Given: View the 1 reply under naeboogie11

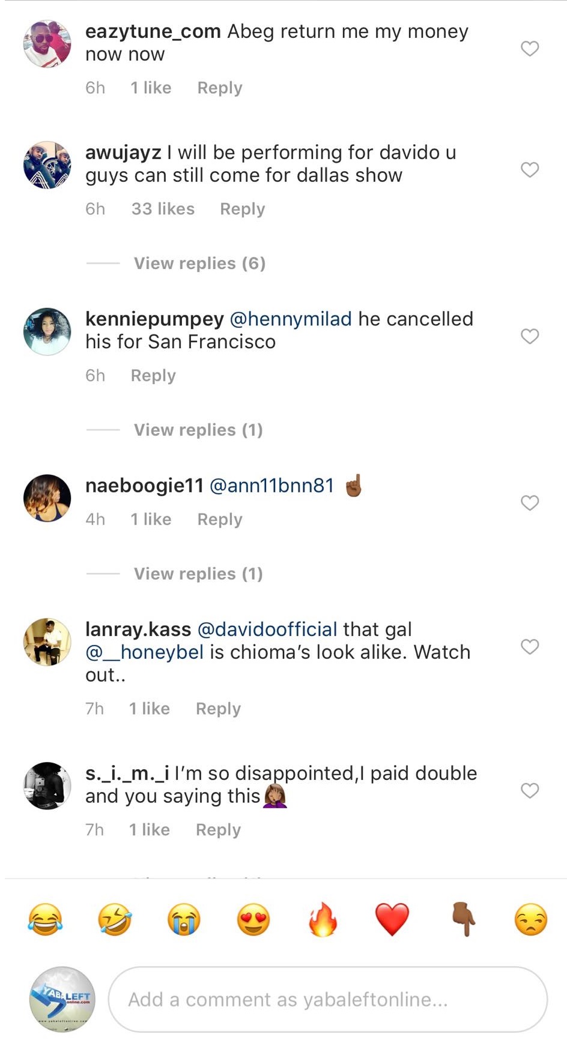Looking at the screenshot, I should point(198,573).
